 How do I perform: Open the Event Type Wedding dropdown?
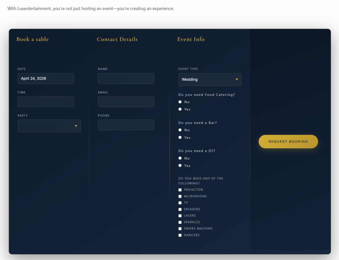click(x=210, y=79)
